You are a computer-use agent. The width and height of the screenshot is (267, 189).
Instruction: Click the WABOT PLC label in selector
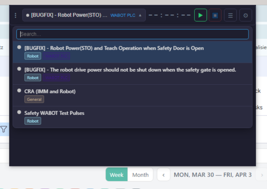click(123, 15)
